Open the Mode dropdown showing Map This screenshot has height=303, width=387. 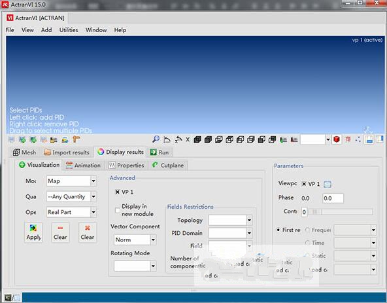71,181
